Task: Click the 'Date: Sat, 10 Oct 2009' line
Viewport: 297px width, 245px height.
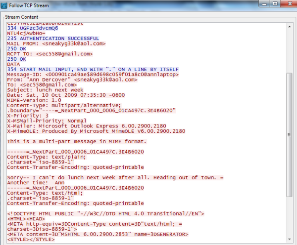Action: 66,95
